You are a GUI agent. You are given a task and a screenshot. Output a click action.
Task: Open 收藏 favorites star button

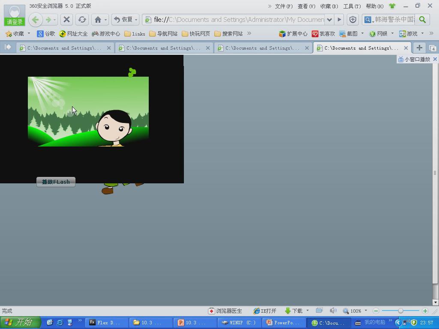(15, 34)
